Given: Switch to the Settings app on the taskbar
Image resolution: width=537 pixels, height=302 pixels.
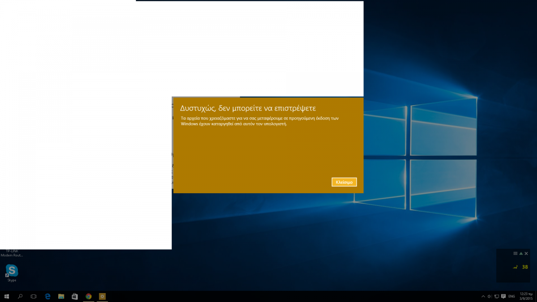Looking at the screenshot, I should [102, 296].
